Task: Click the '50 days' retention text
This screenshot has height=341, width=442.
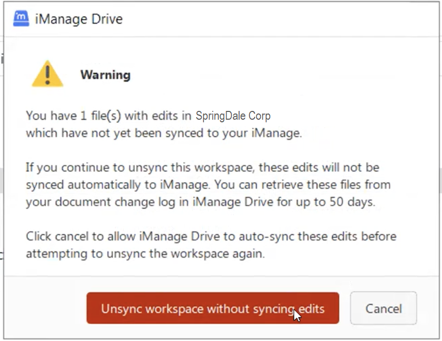Action: [x=349, y=202]
